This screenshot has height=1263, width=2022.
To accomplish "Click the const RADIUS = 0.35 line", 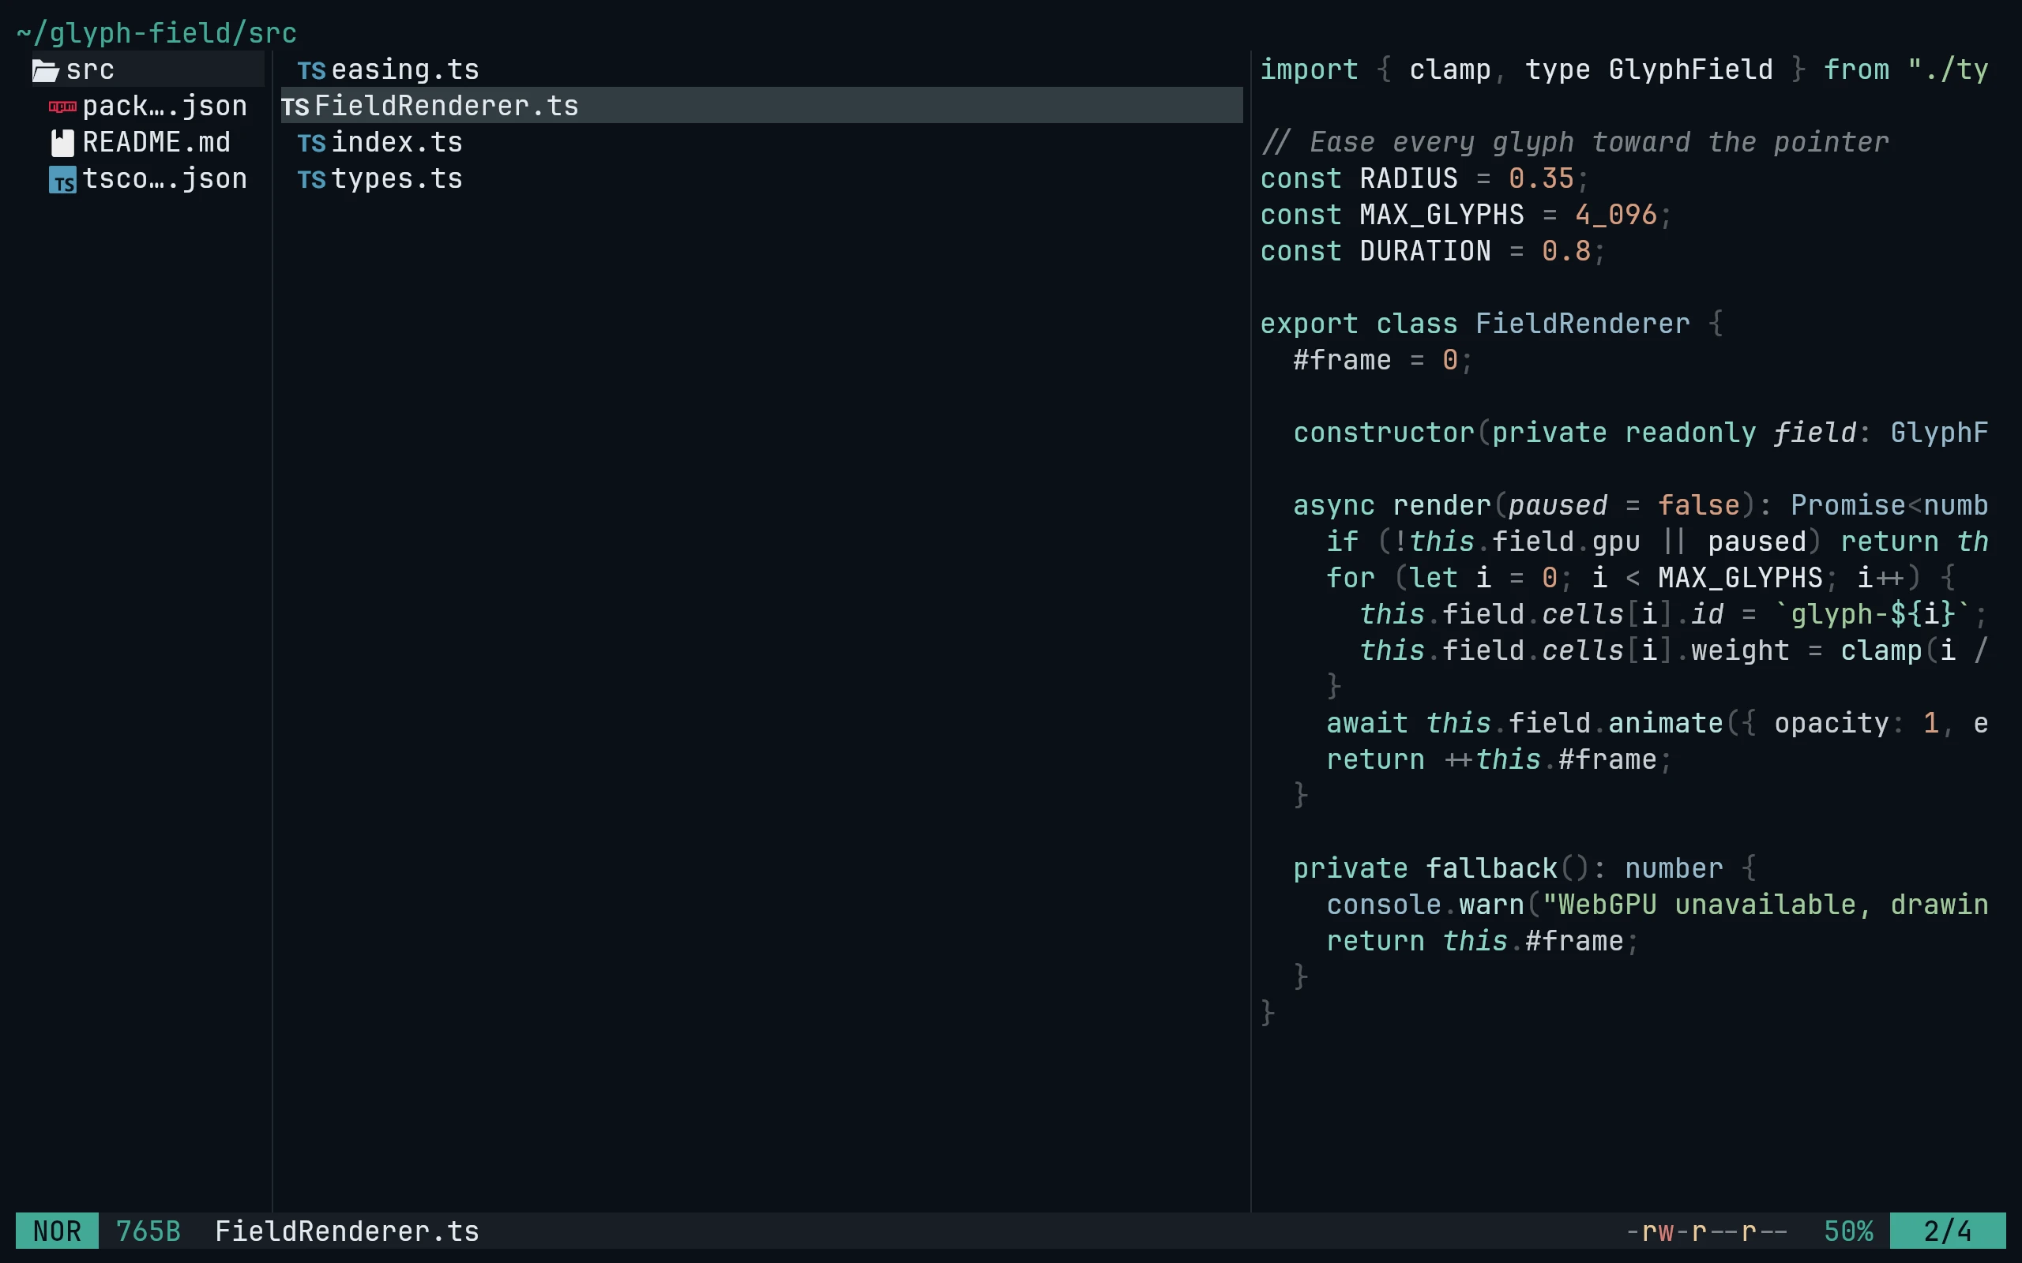I will 1425,178.
